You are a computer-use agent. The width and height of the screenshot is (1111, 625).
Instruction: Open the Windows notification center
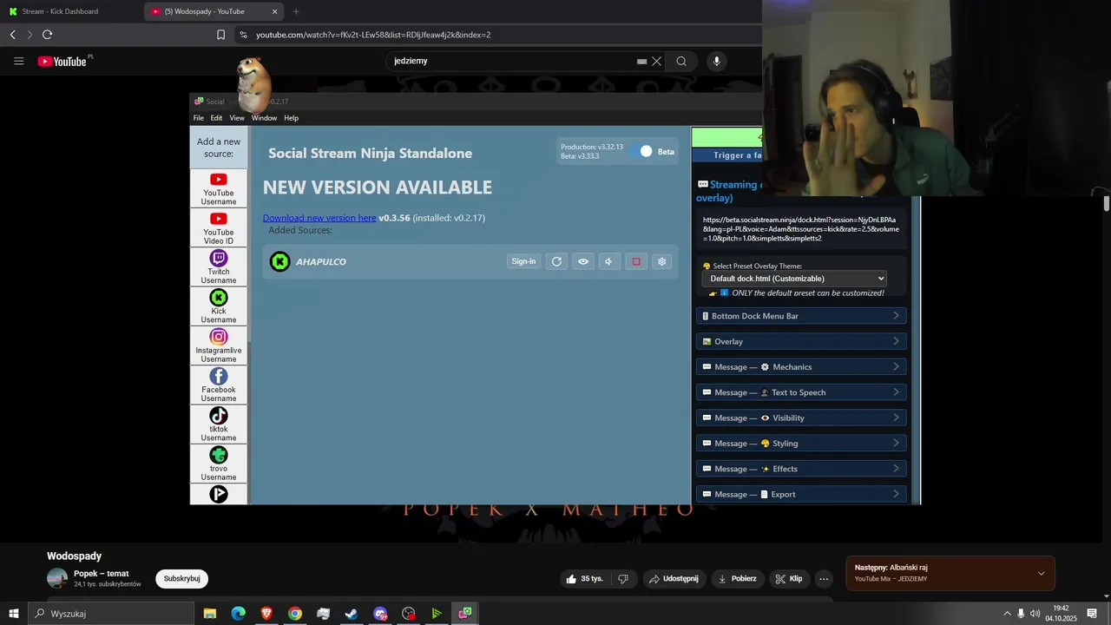(x=1092, y=614)
